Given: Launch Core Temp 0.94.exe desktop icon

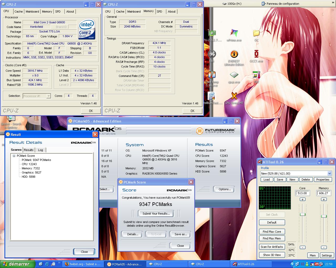Looking at the screenshot, I should coord(212,79).
